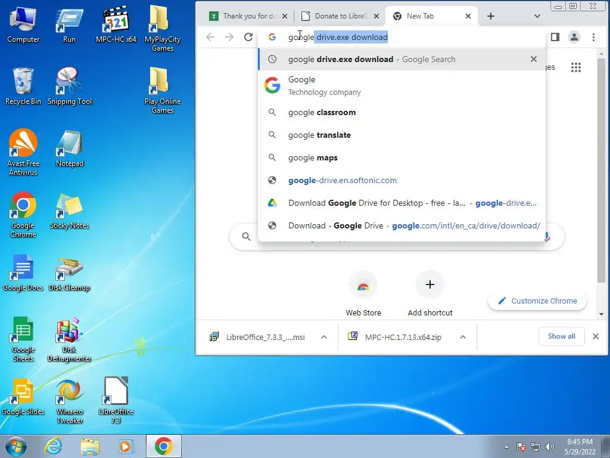Open the Web Store shortcut

coord(363,295)
